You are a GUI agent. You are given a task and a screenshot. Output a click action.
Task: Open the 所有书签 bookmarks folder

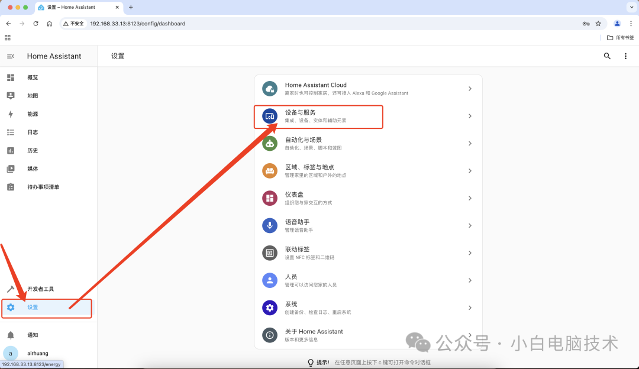[x=620, y=37]
